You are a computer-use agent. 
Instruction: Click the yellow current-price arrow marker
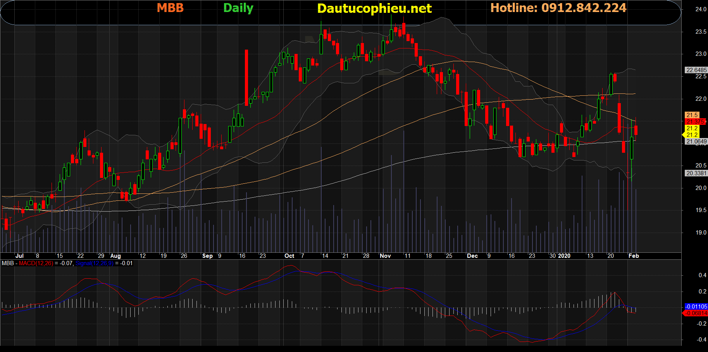(684, 135)
